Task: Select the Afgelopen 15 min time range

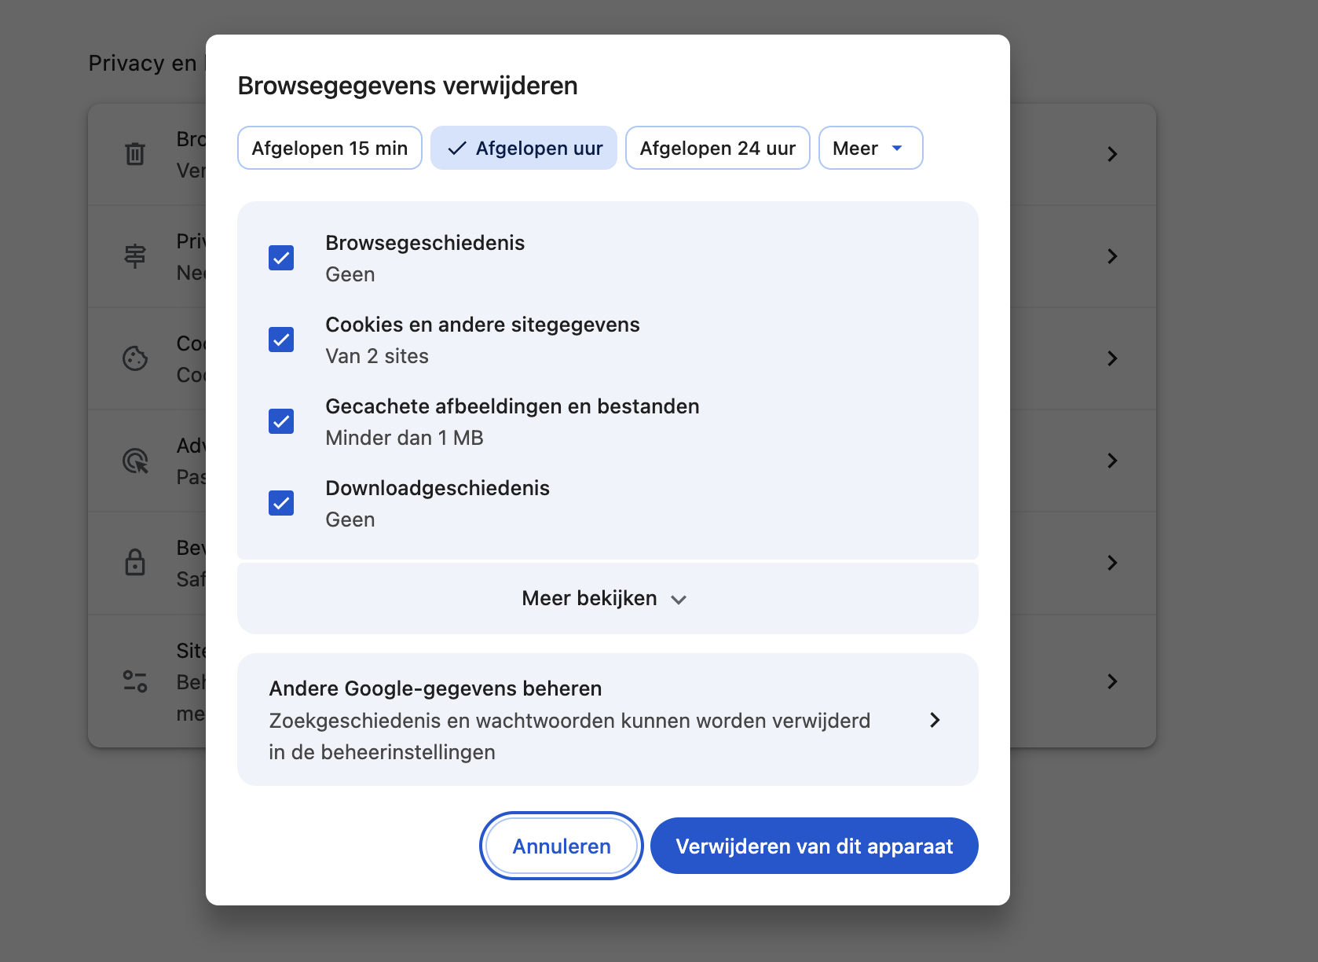Action: (329, 148)
